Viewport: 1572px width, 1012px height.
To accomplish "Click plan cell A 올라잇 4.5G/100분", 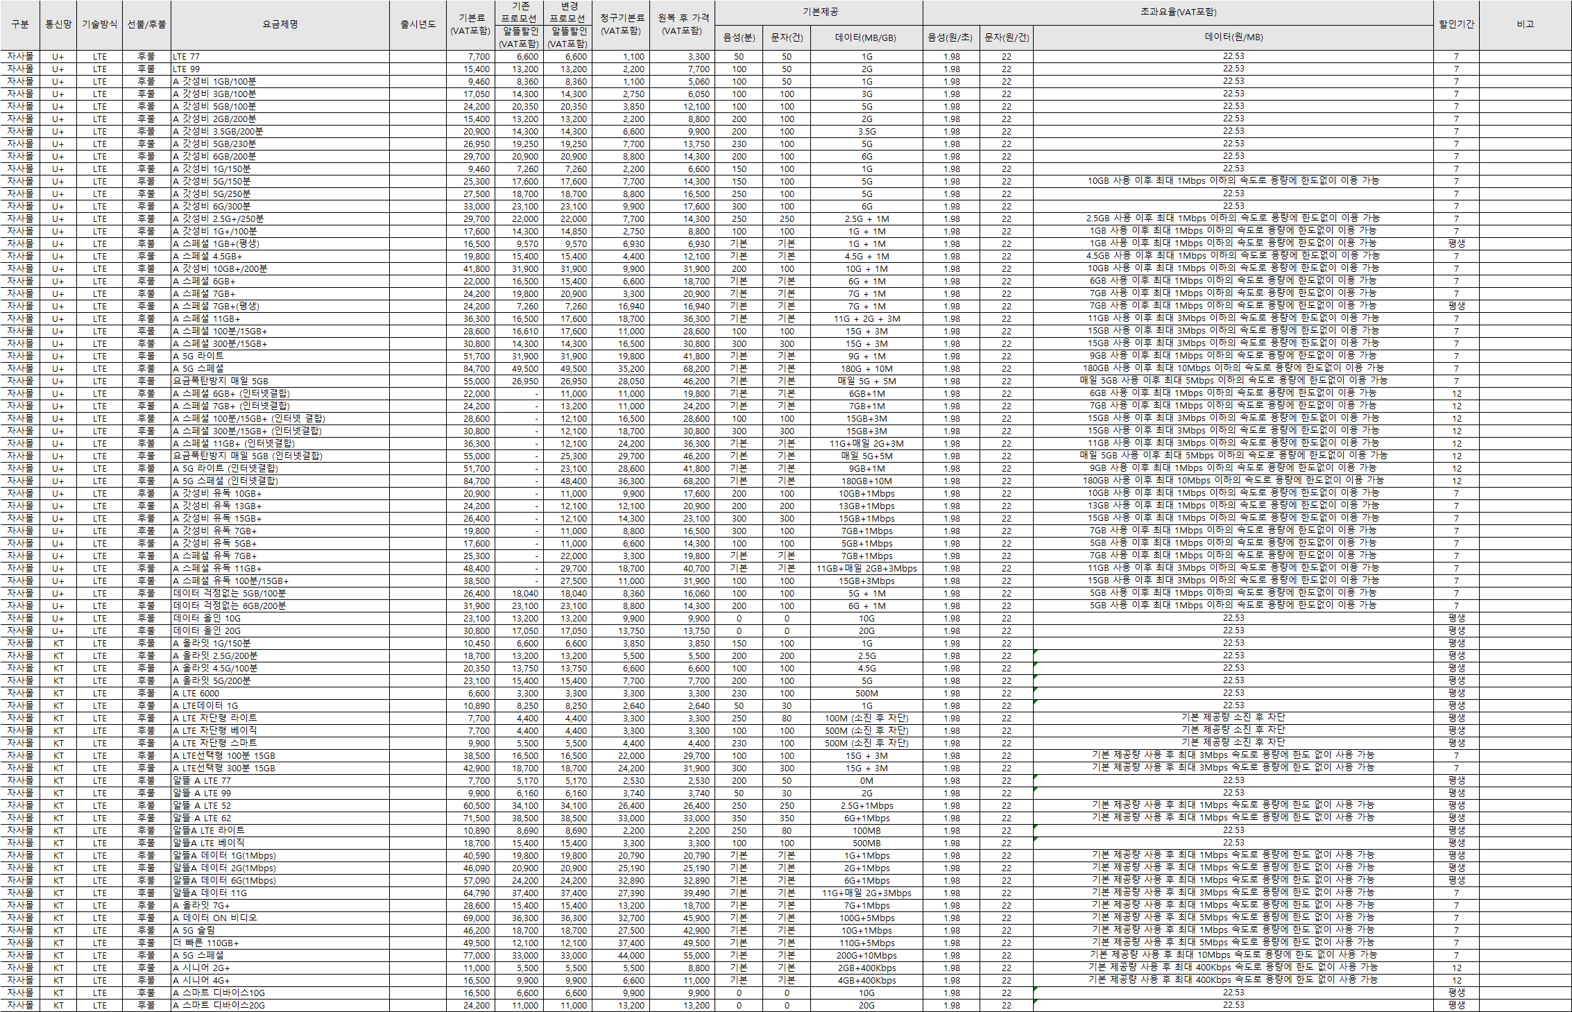I will pyautogui.click(x=280, y=669).
